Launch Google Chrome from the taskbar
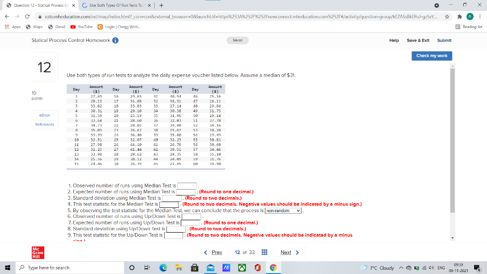 coord(273,268)
